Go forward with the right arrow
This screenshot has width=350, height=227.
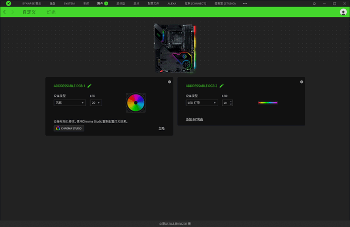[13, 12]
